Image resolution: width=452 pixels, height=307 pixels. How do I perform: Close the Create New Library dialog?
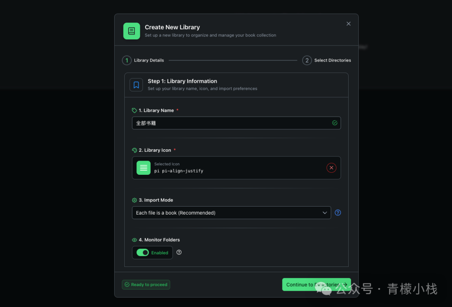tap(349, 23)
